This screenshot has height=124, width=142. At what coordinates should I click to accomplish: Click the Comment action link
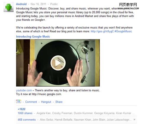click(x=31, y=102)
